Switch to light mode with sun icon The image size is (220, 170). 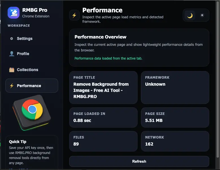tap(202, 15)
